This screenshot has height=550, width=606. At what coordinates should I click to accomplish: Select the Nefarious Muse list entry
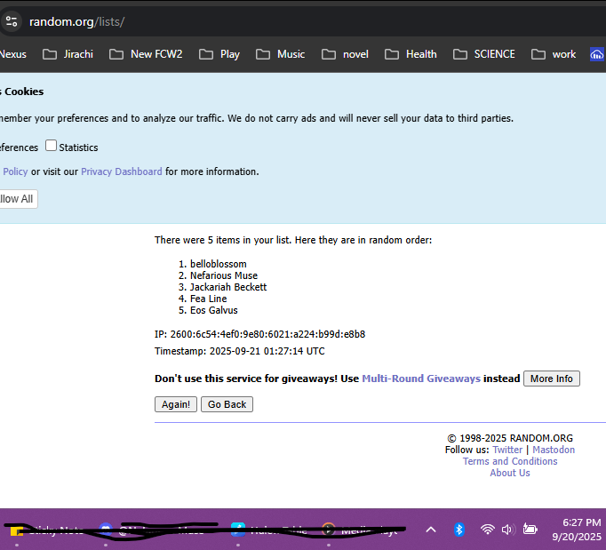223,275
